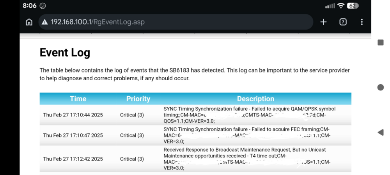Screen dimensions: 390x175
Task: Select the 17:10:44 log entry timestamp
Action: click(x=73, y=115)
